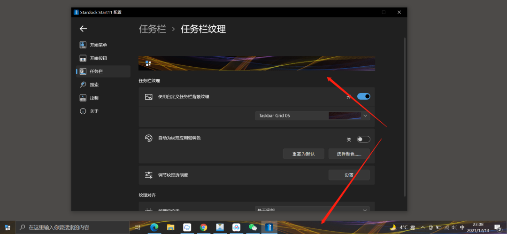Open WeChat from the taskbar
507x234 pixels.
(x=253, y=227)
